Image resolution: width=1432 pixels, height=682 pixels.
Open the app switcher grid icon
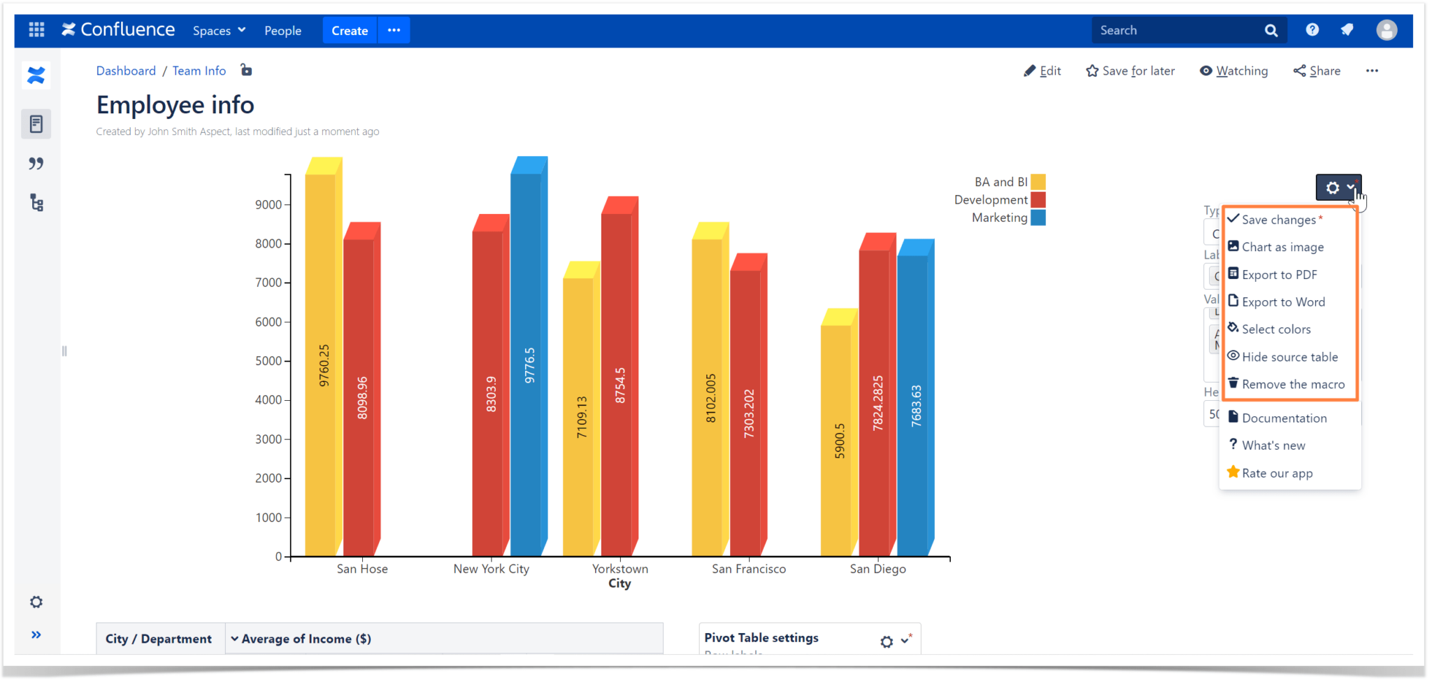[x=36, y=29]
